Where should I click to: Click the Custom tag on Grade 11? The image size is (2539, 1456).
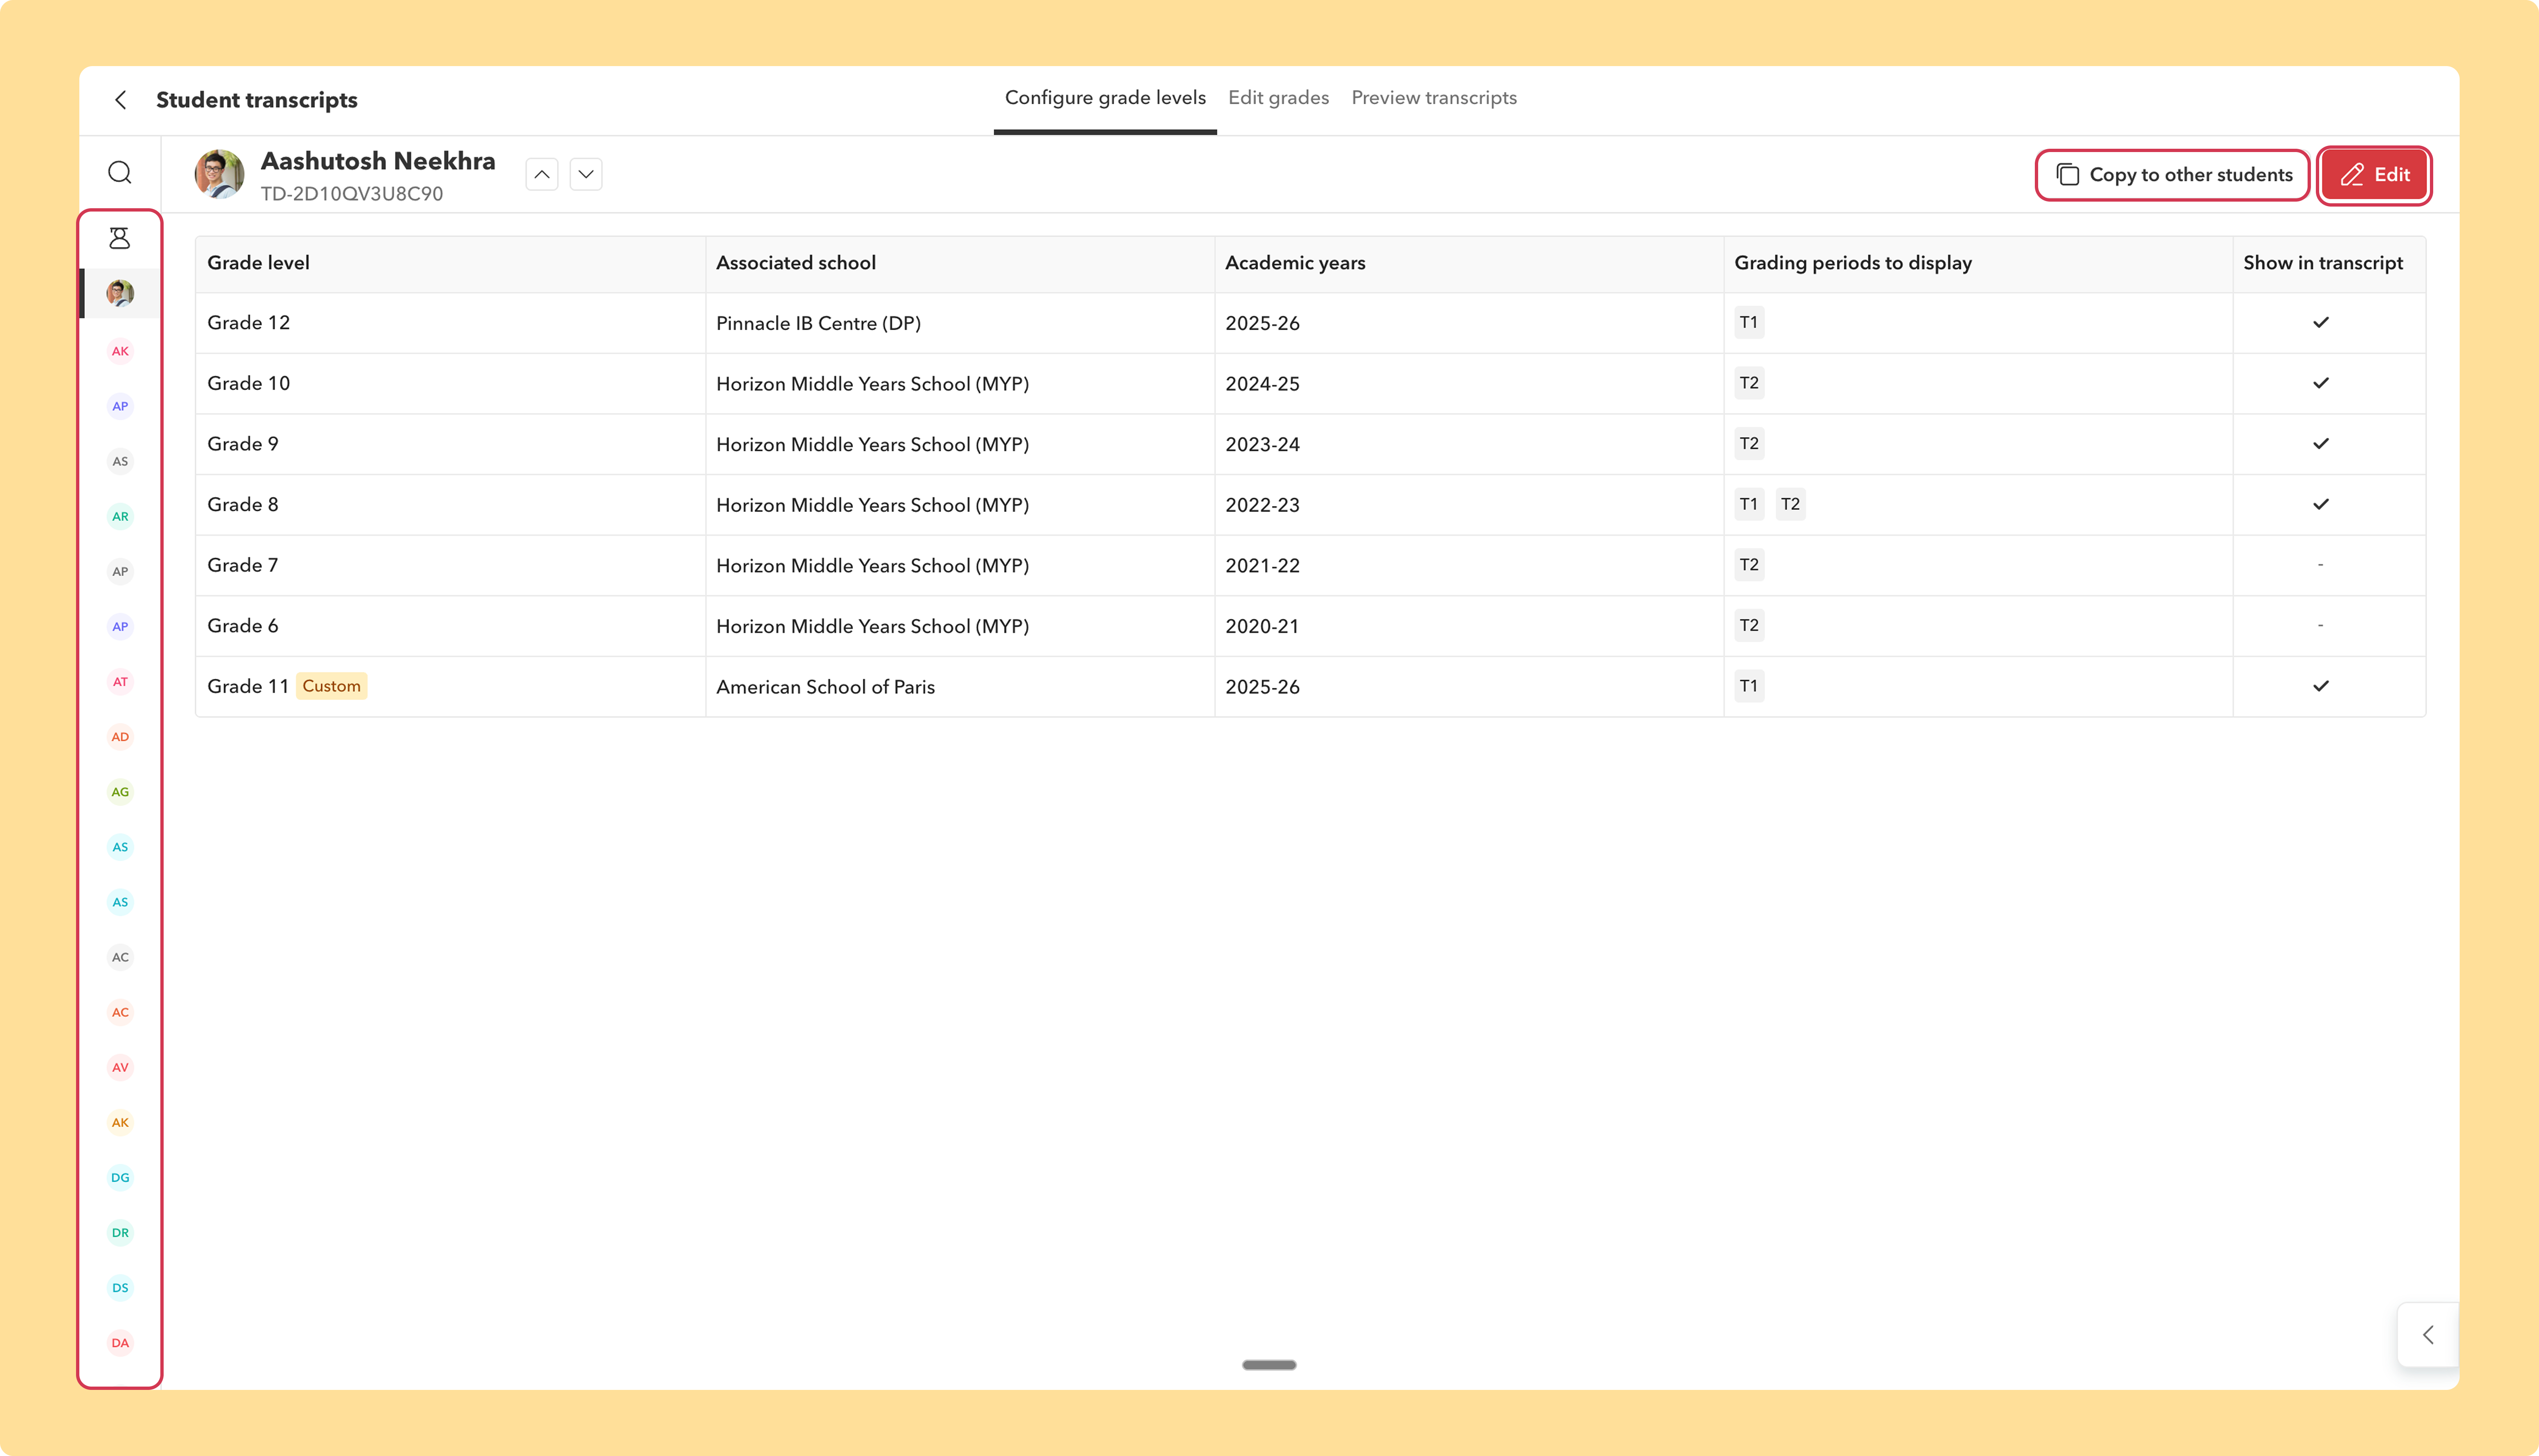[332, 686]
